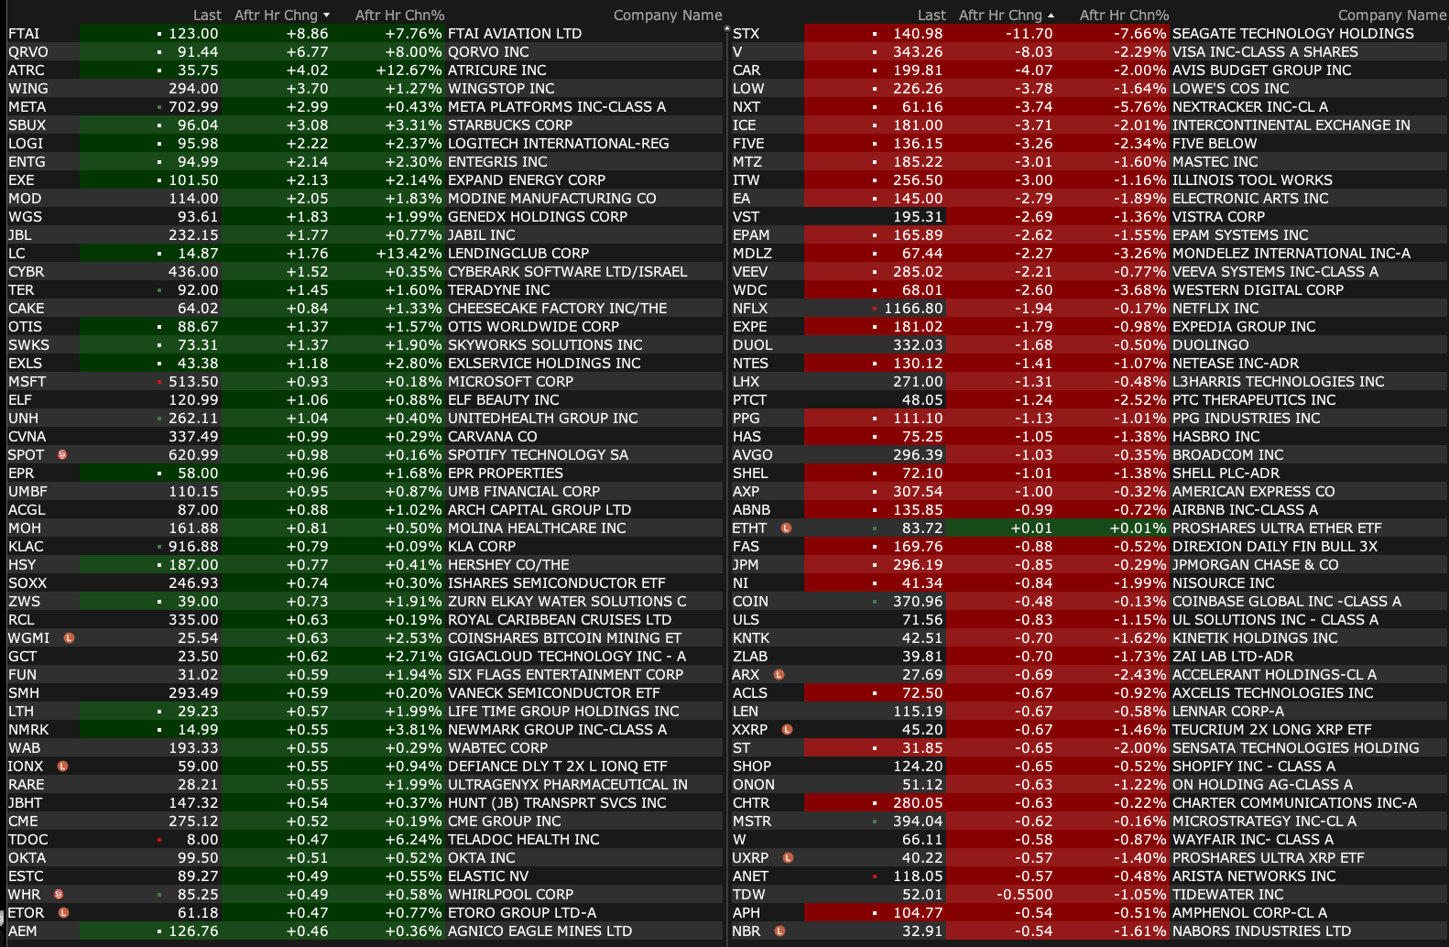Click the L badge next to UXRP
The width and height of the screenshot is (1449, 947).
click(x=788, y=857)
